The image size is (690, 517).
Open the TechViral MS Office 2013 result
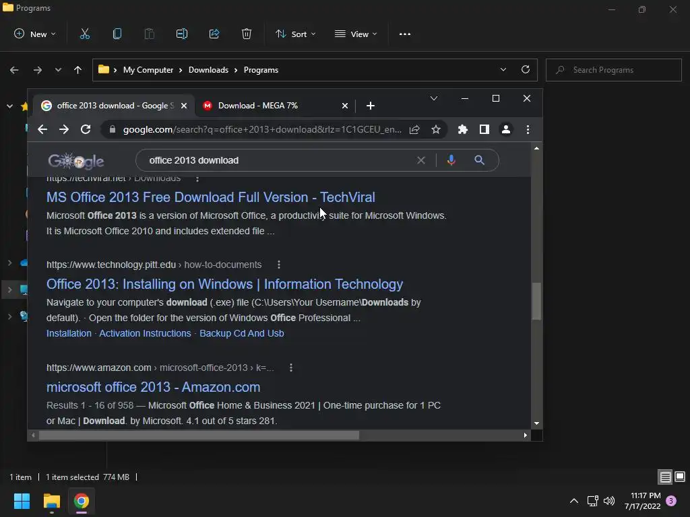pos(211,197)
